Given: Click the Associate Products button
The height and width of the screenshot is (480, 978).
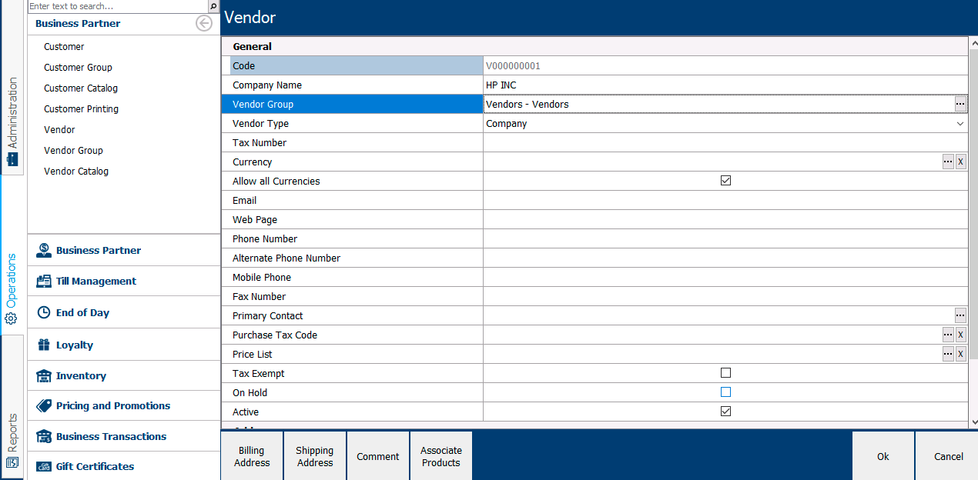Looking at the screenshot, I should (x=441, y=456).
